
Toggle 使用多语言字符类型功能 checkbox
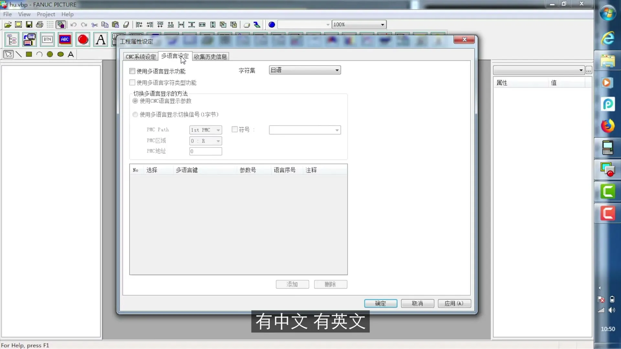[x=132, y=83]
